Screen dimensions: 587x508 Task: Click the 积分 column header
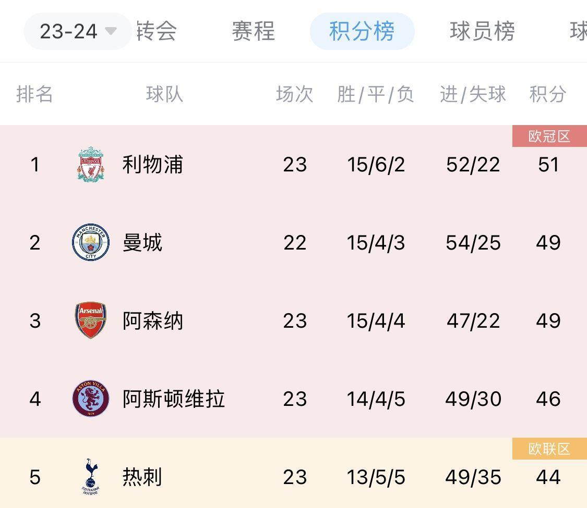[548, 94]
